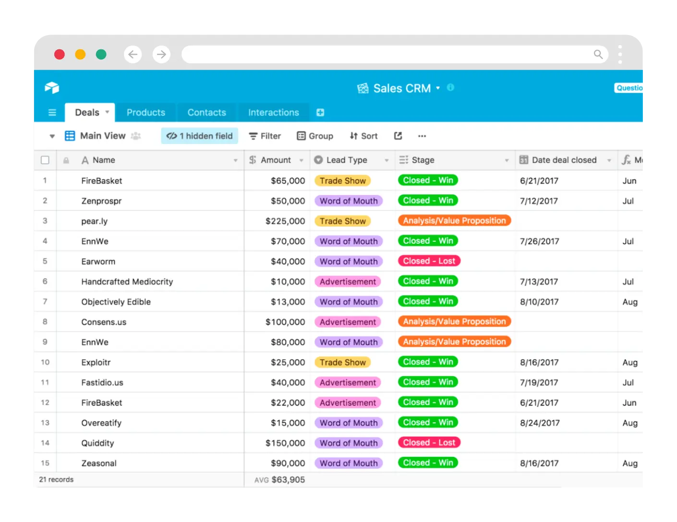The width and height of the screenshot is (677, 522).
Task: Open the Sales CRM title dropdown
Action: tap(438, 88)
